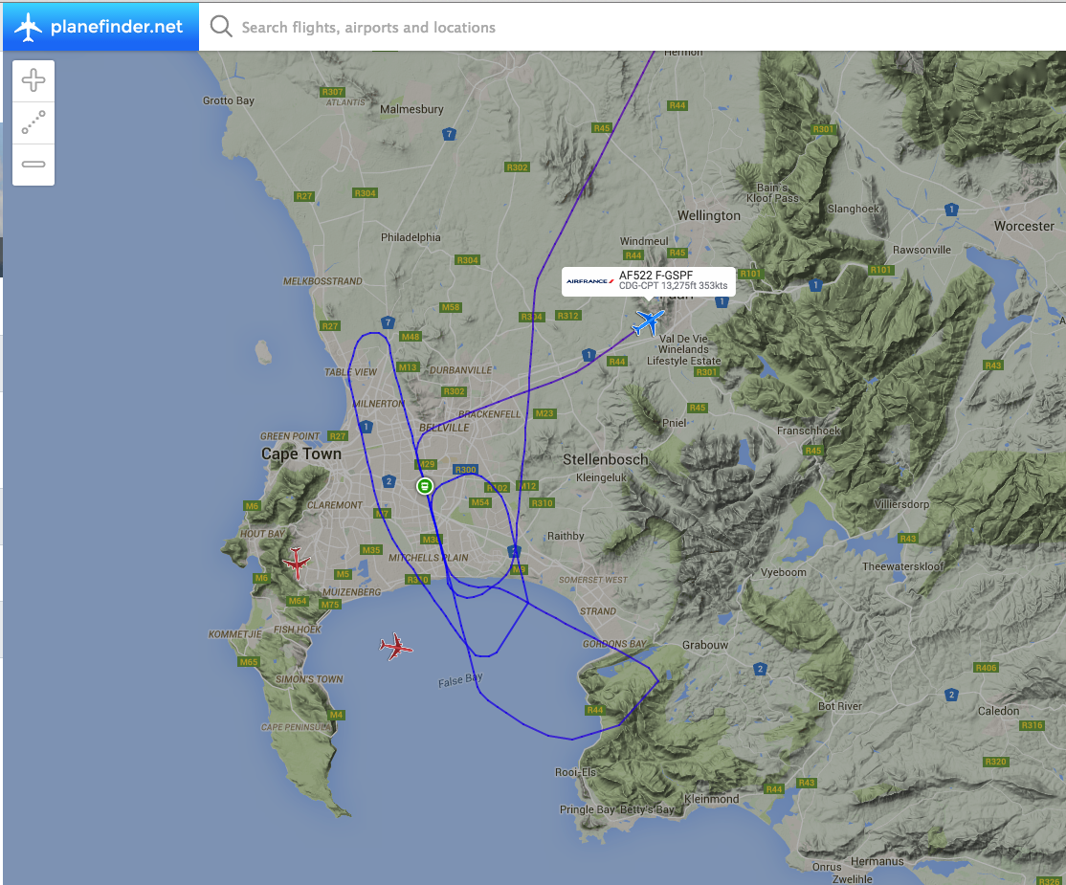Click the search magnifier icon
Screen dimensions: 1066x885
(220, 26)
